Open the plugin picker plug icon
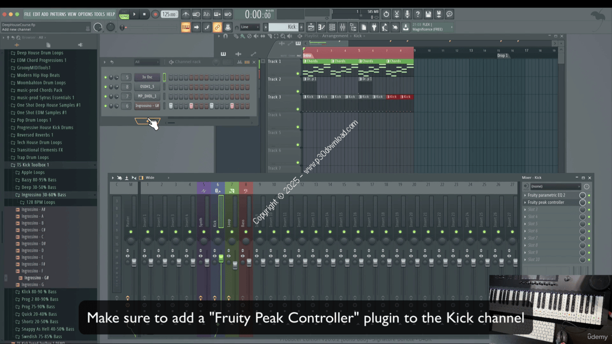612x344 pixels. click(x=374, y=27)
